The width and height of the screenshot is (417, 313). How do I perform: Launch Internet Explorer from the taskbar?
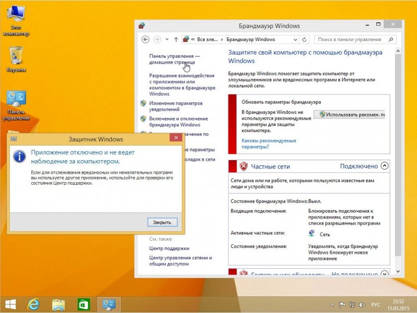tap(34, 305)
